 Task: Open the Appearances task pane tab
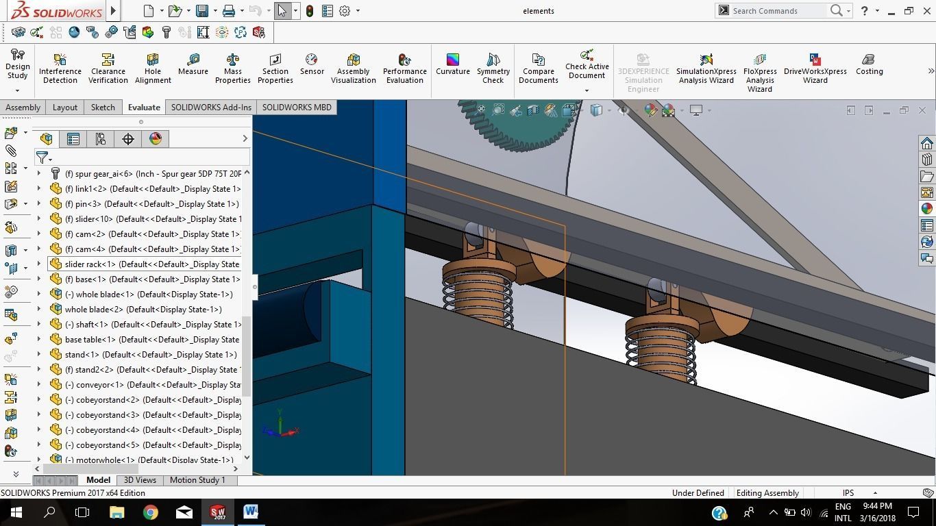pyautogui.click(x=927, y=209)
